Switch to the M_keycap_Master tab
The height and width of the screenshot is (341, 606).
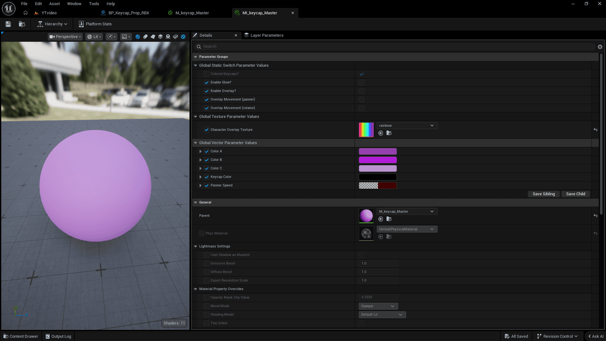(192, 13)
